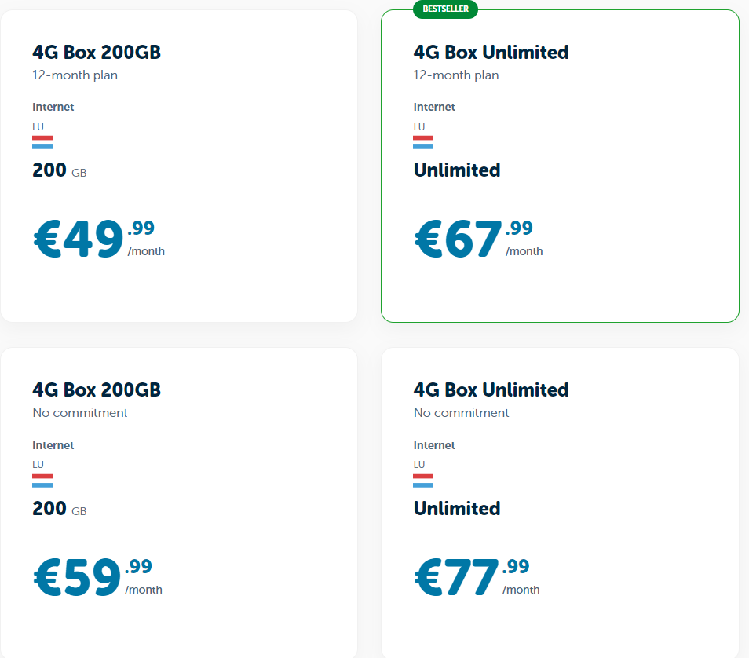Viewport: 749px width, 658px height.
Task: Click the Luxembourg flag on 200GB 12-month plan
Action: pos(42,142)
